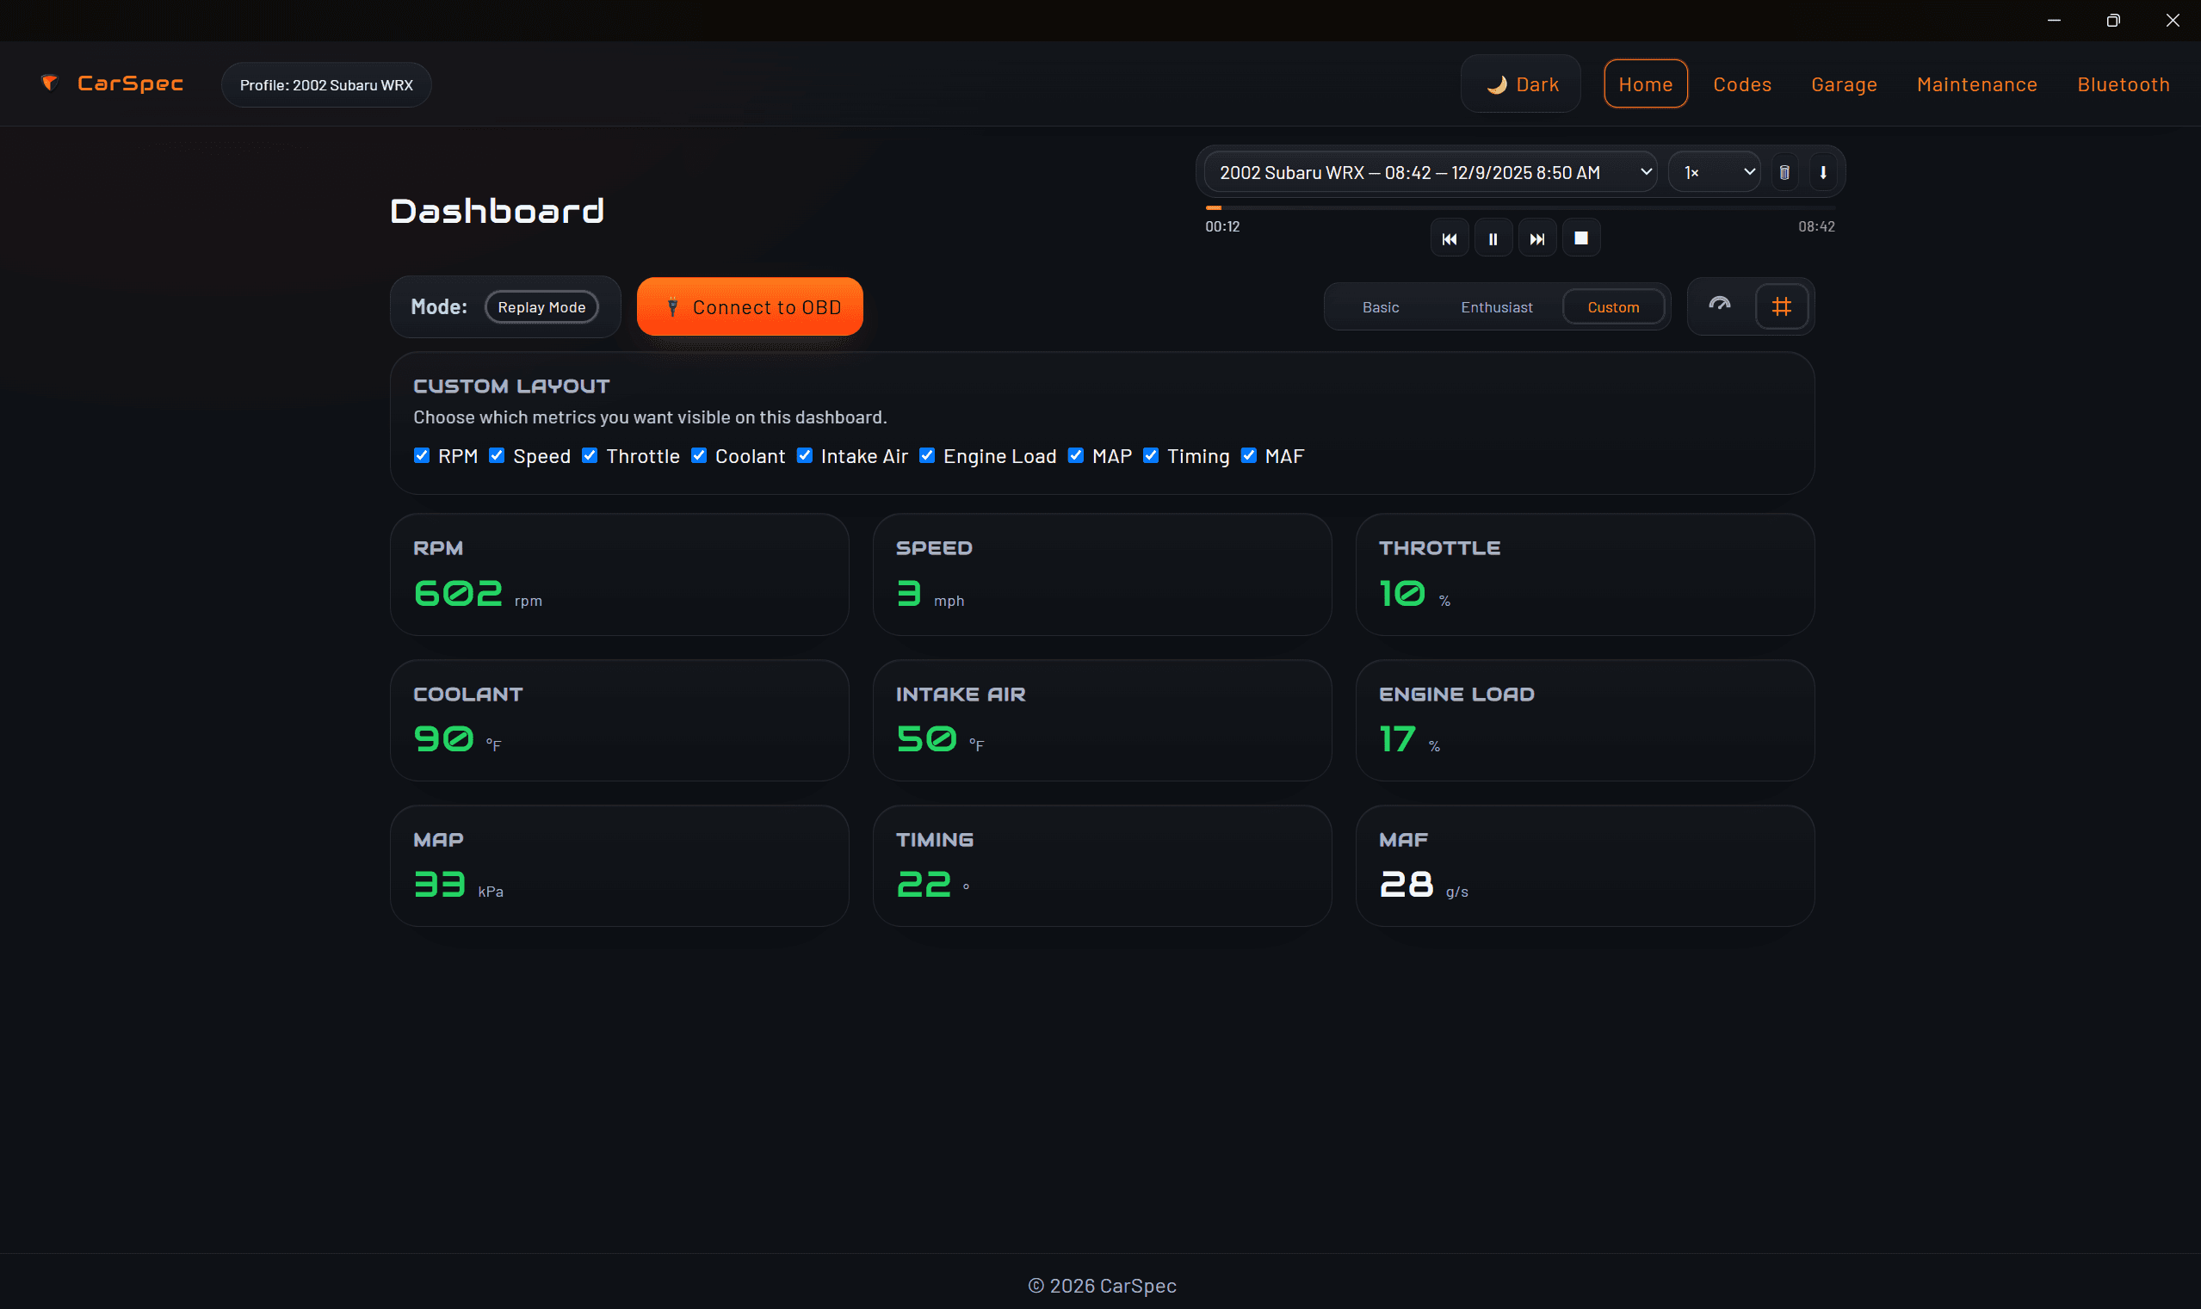
Task: Uncheck the RPM metric checkbox
Action: [x=422, y=456]
